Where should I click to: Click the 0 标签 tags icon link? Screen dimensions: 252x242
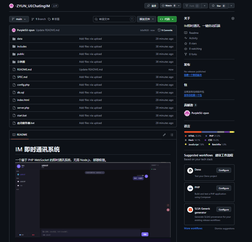click(x=54, y=19)
